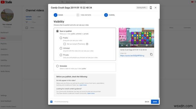
Task: Switch to the Uploads tab
Action: click(29, 17)
